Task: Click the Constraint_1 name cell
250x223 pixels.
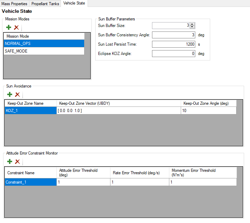Action: pos(30,182)
